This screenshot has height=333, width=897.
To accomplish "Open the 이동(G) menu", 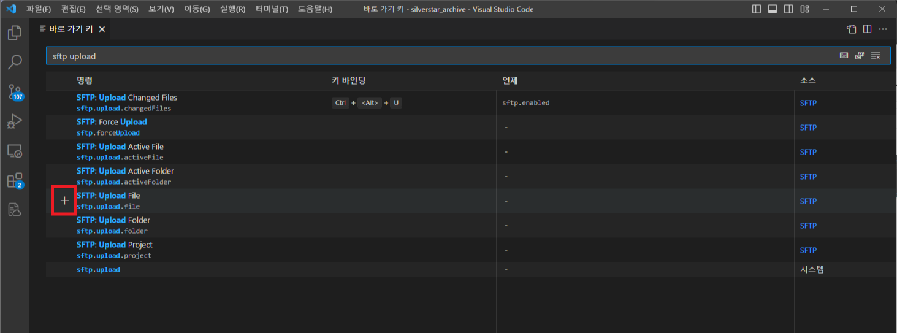I will 196,9.
